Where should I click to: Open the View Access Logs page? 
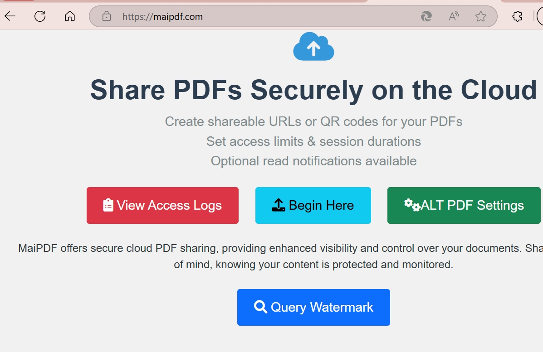[x=162, y=205]
